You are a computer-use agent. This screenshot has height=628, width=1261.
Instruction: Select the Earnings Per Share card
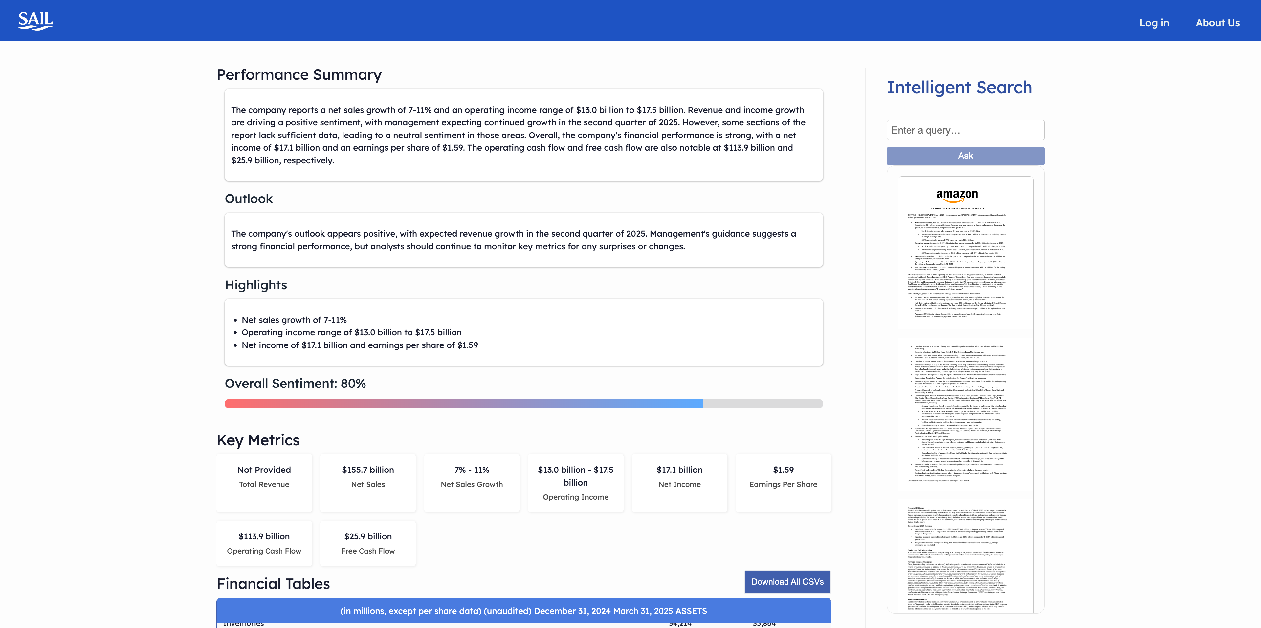[x=783, y=482]
